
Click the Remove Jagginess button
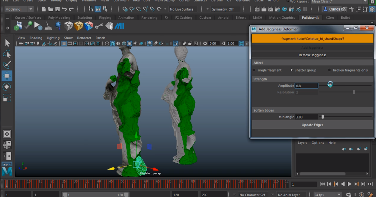(312, 55)
